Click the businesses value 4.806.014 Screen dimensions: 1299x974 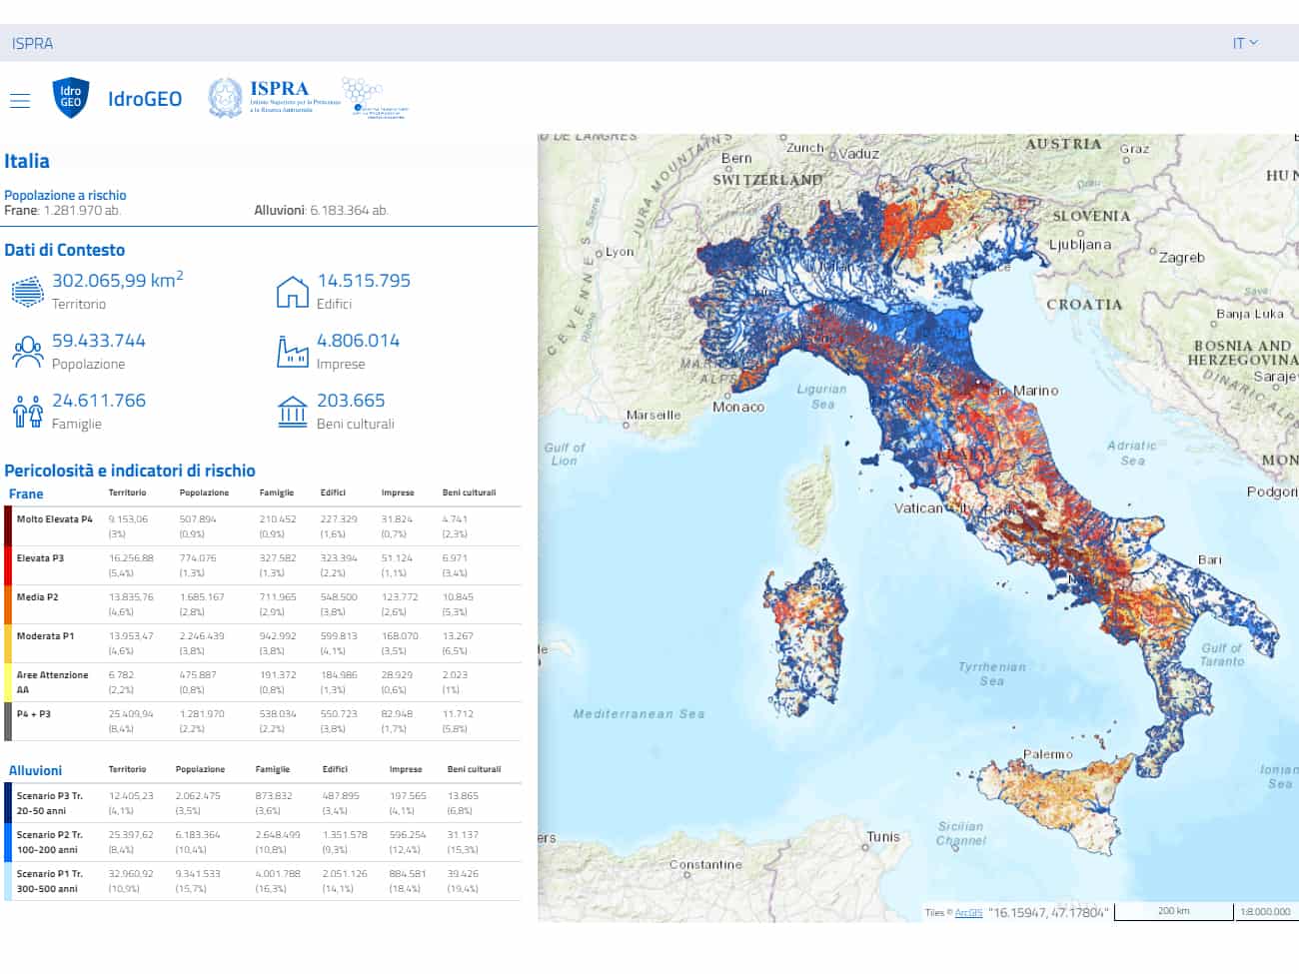click(x=358, y=341)
